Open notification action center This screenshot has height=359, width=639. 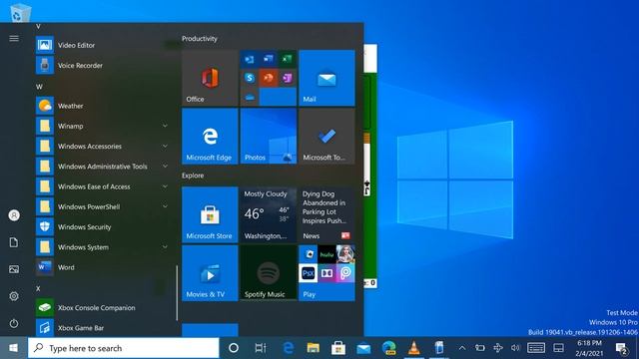pyautogui.click(x=621, y=349)
